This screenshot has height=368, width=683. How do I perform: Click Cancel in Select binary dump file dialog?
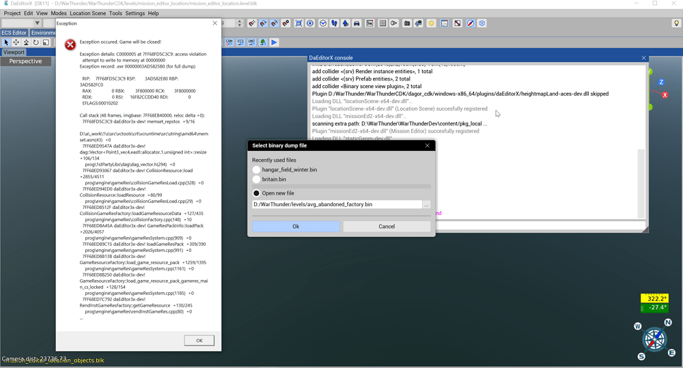coord(387,227)
